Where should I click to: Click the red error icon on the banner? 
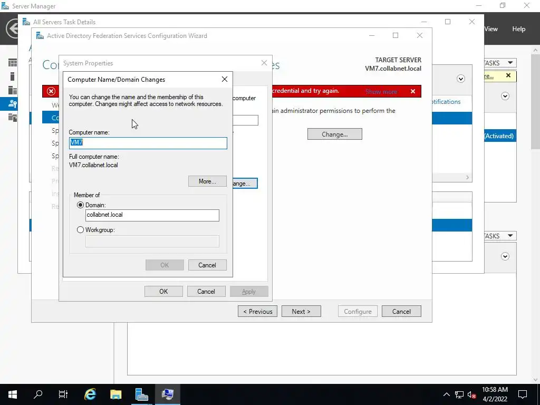[x=51, y=91]
